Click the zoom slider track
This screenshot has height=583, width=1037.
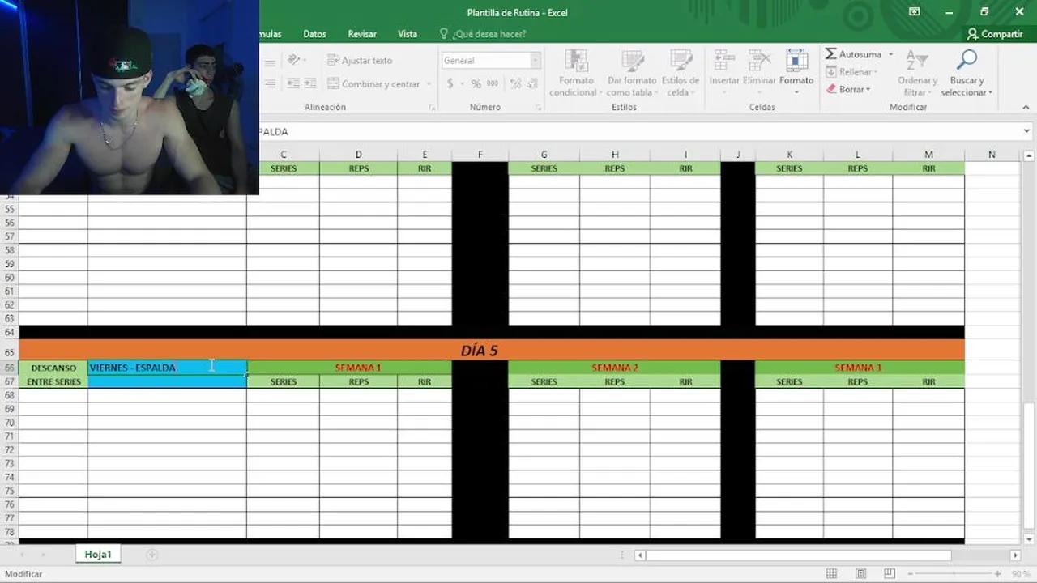point(954,573)
